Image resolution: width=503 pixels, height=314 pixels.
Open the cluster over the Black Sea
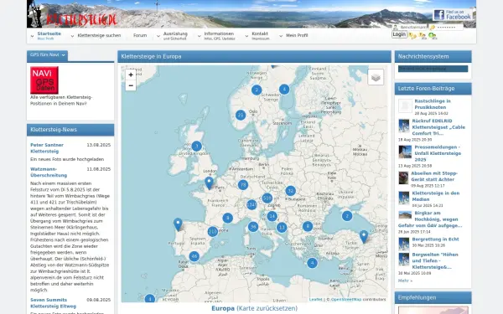tap(347, 216)
